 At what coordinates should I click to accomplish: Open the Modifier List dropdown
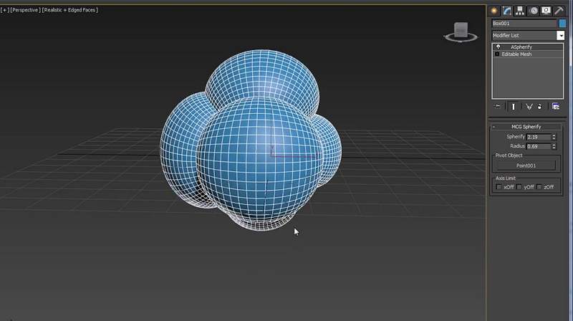[x=561, y=35]
